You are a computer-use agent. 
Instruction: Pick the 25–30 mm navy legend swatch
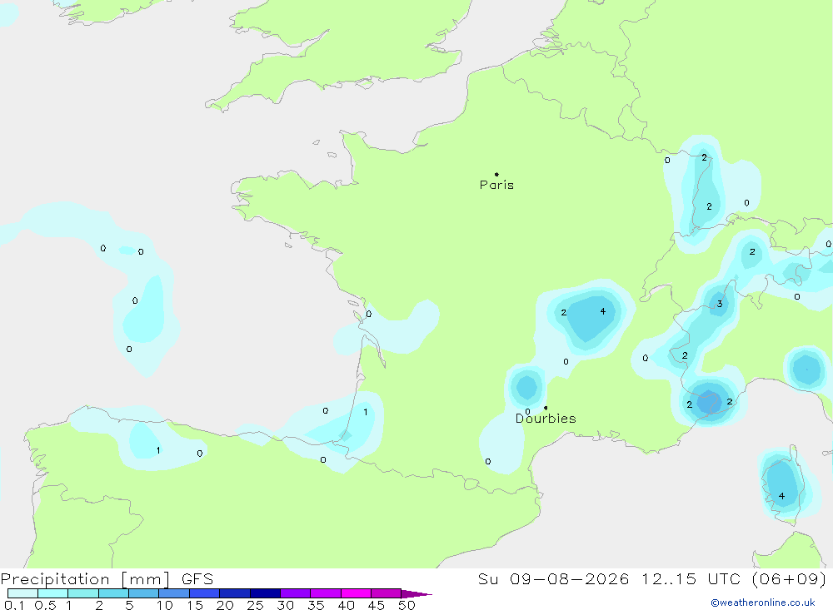point(265,593)
